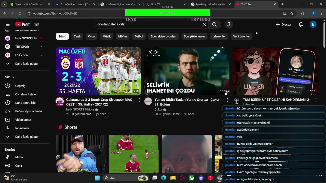Screen dimensions: 326x183
Task: Clear the search text with X icon
Action: click(x=204, y=24)
